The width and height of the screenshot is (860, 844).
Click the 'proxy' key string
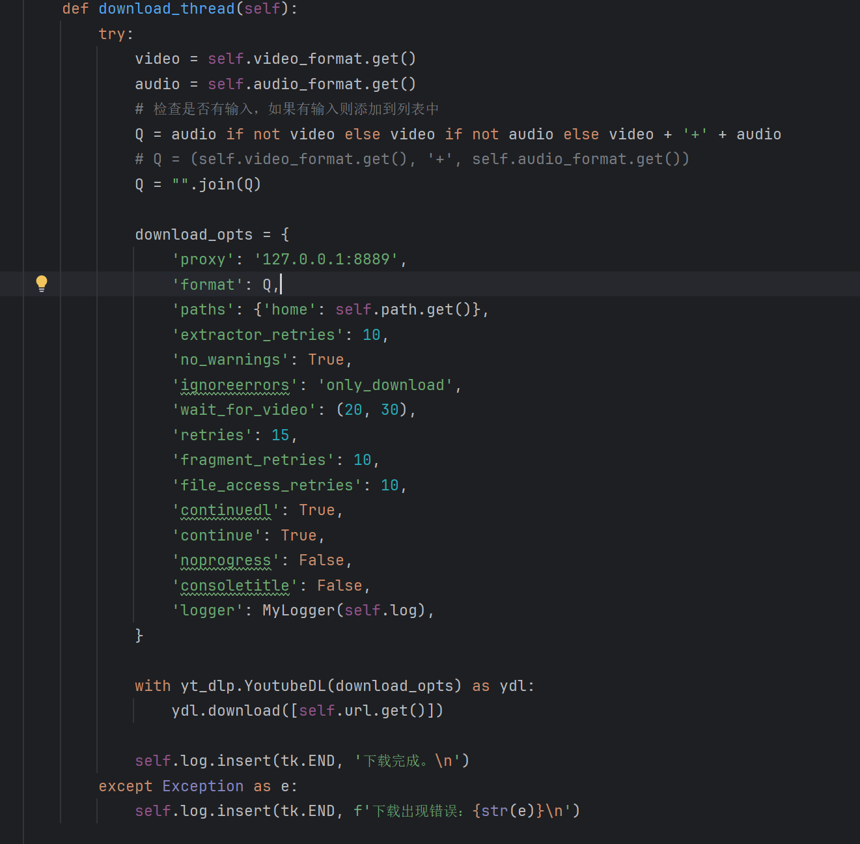pos(203,259)
